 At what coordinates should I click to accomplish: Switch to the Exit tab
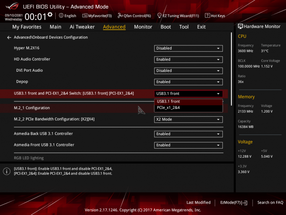pyautogui.click(x=201, y=27)
